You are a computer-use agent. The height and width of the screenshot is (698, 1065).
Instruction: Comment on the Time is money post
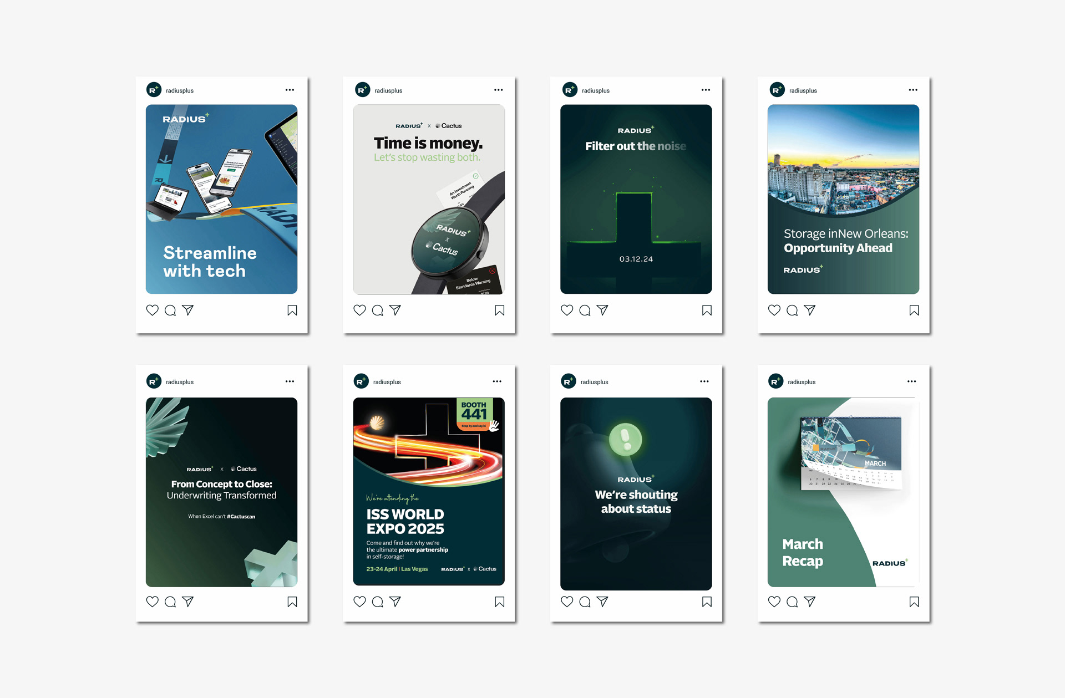[x=378, y=310]
